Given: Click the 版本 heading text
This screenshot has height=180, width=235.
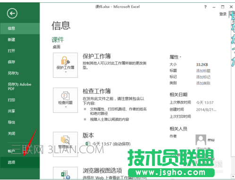Looking at the screenshot, I should 88,135.
